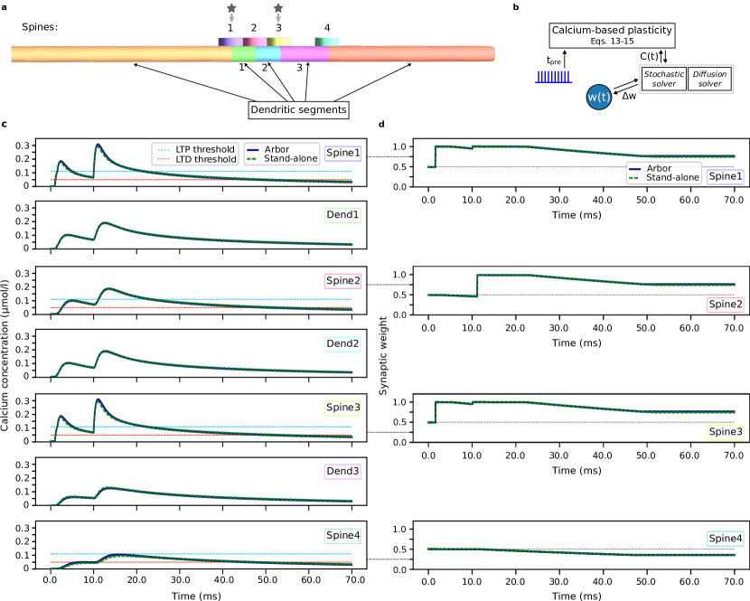Select the Stochastic solver box

(663, 79)
